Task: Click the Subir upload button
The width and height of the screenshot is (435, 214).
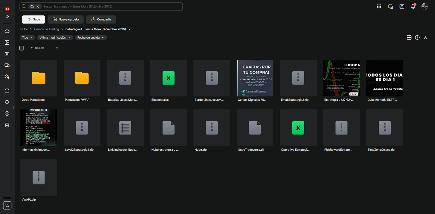Action: pyautogui.click(x=33, y=20)
